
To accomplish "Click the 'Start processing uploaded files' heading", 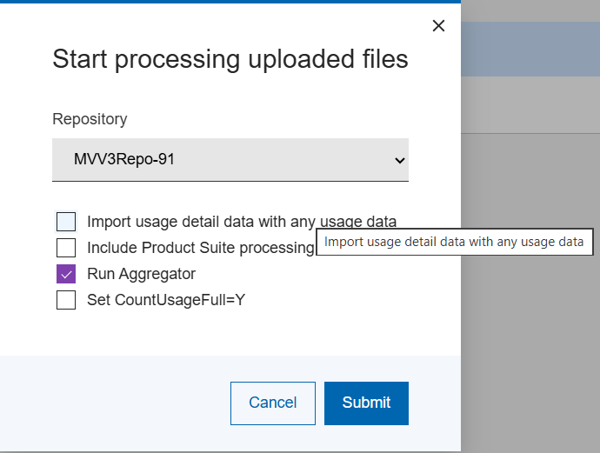I will pyautogui.click(x=230, y=59).
